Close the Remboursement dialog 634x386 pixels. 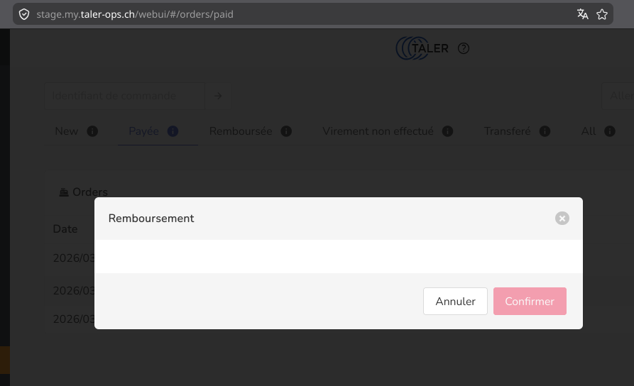pos(562,219)
